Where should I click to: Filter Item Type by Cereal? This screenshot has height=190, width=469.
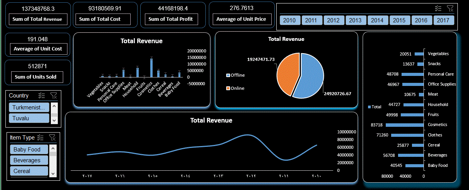click(x=29, y=171)
